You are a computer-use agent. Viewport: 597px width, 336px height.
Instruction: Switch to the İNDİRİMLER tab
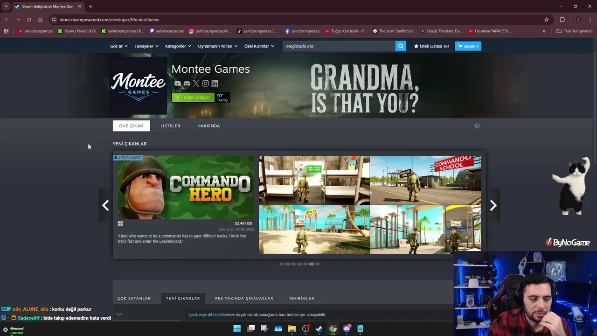pyautogui.click(x=301, y=298)
